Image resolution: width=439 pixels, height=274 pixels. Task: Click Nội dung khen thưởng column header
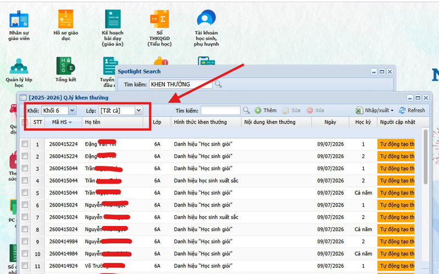tap(277, 122)
